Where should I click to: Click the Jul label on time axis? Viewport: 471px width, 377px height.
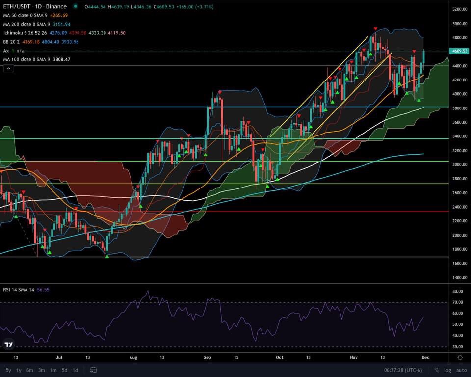coord(59,357)
